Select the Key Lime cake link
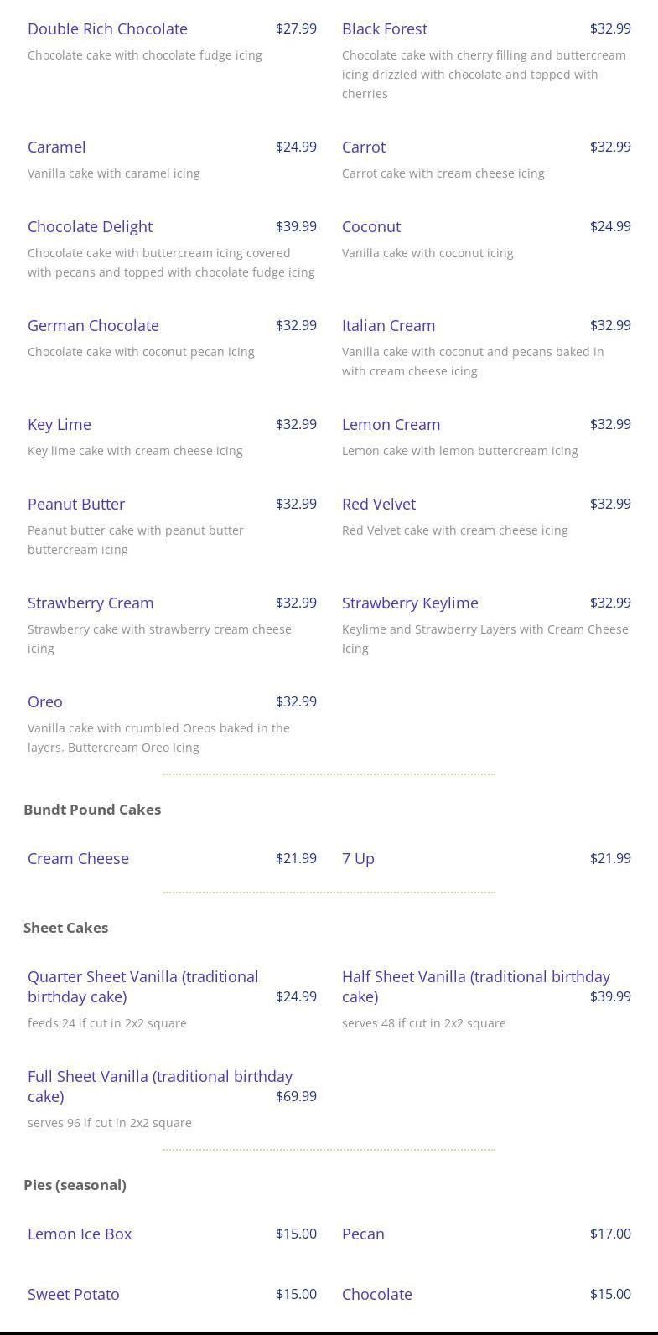 60,424
